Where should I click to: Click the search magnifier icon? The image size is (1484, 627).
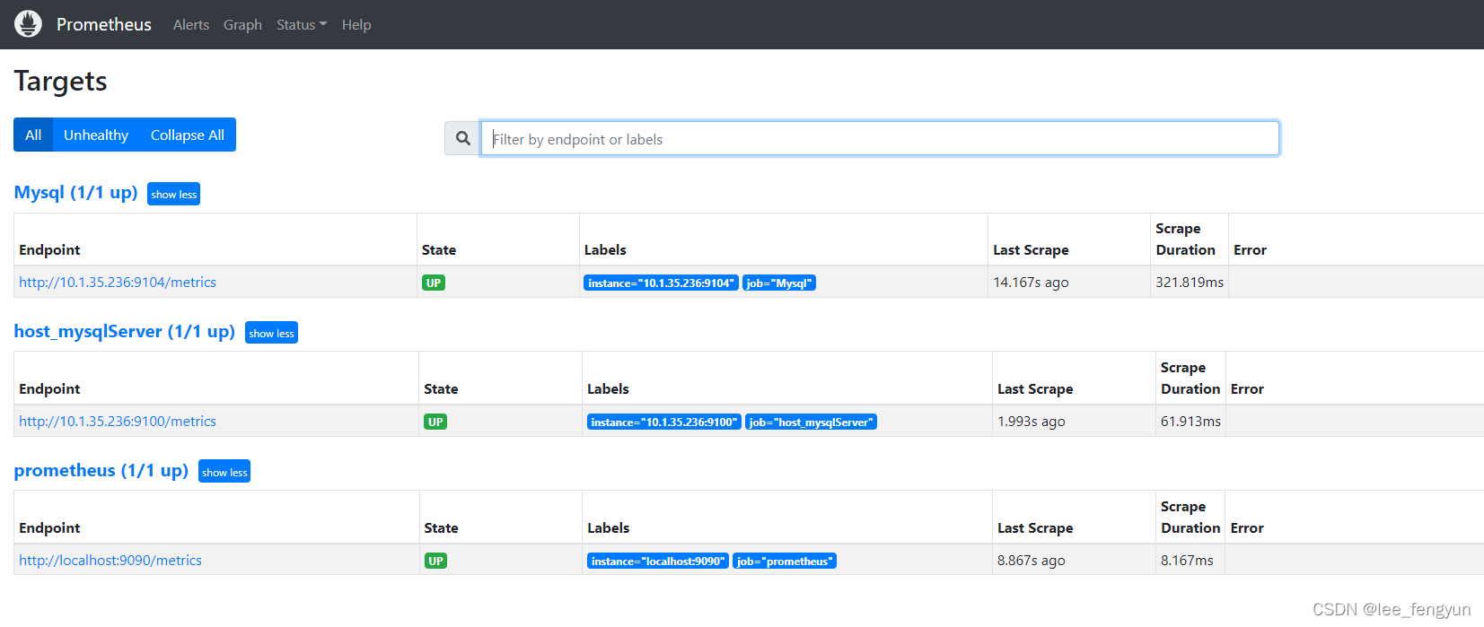pos(463,138)
